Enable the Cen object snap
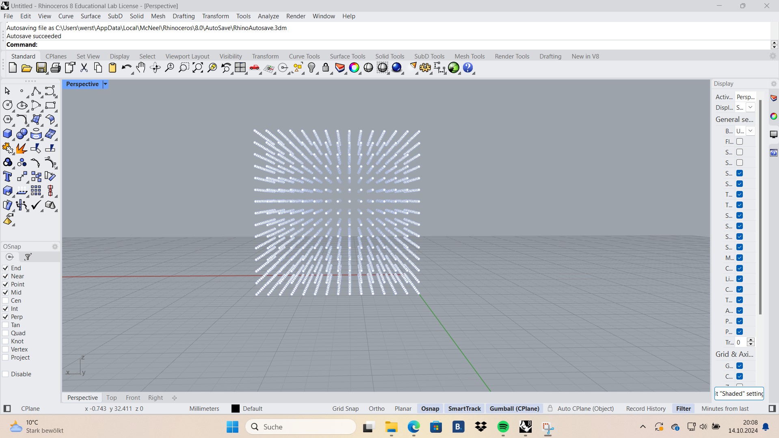 [5, 300]
